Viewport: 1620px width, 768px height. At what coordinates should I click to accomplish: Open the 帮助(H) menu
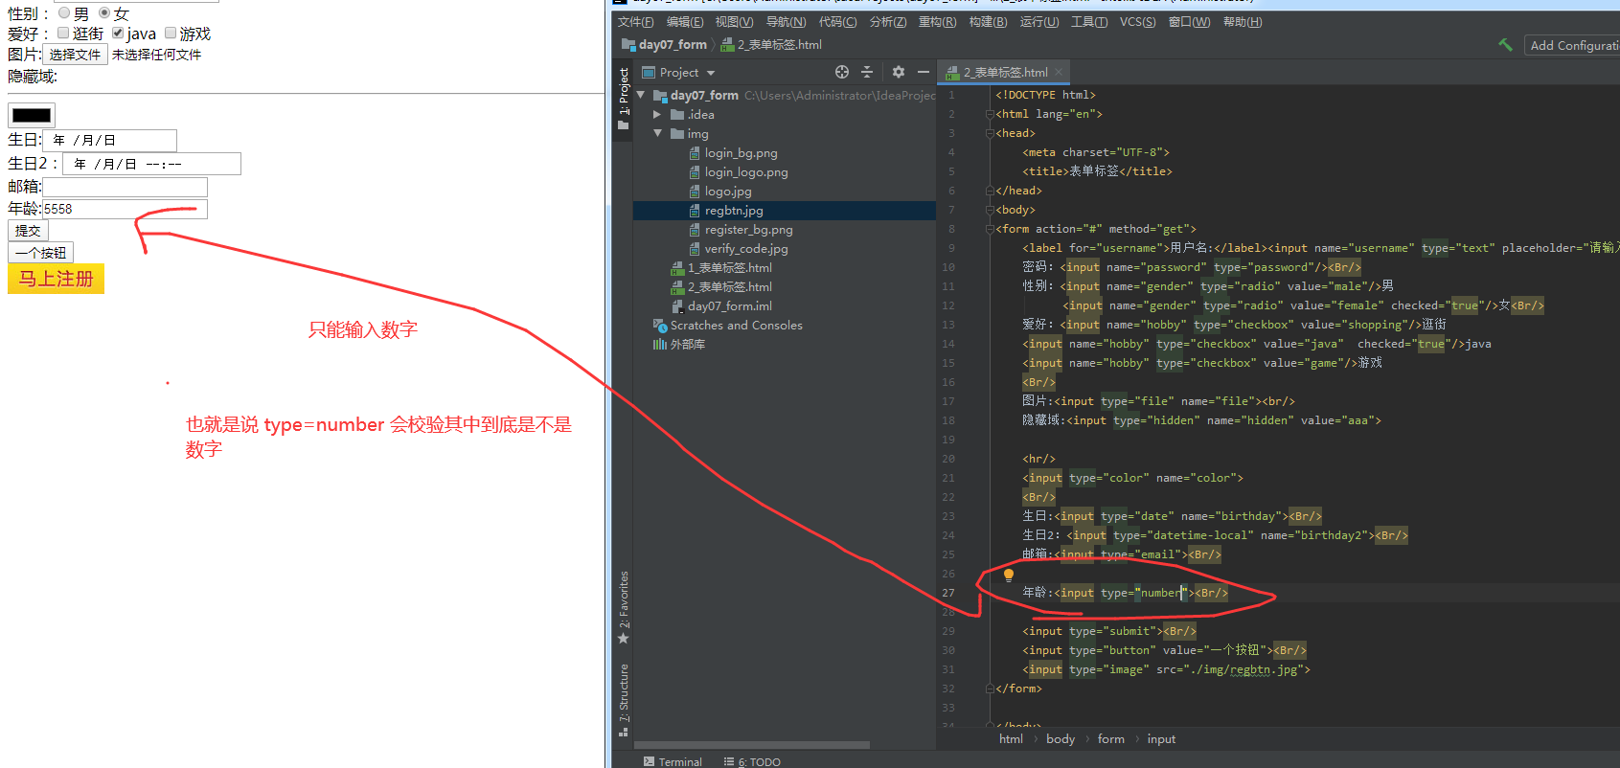point(1243,22)
